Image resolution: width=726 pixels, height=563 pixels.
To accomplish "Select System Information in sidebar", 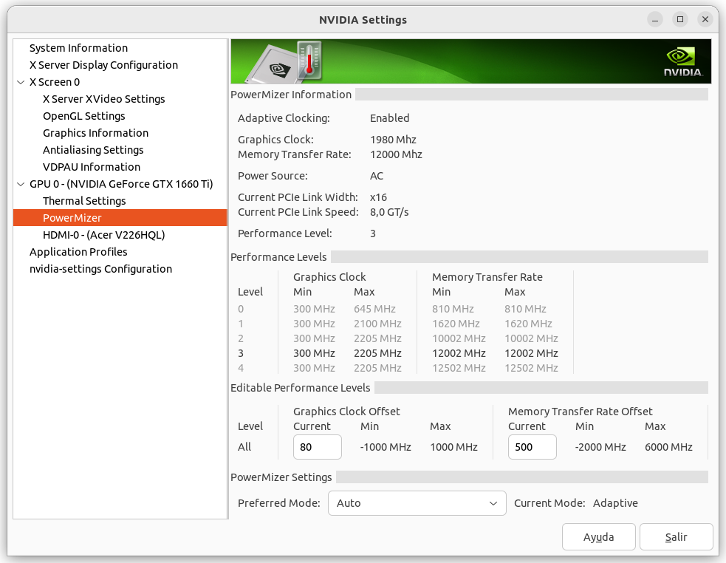I will pos(78,48).
